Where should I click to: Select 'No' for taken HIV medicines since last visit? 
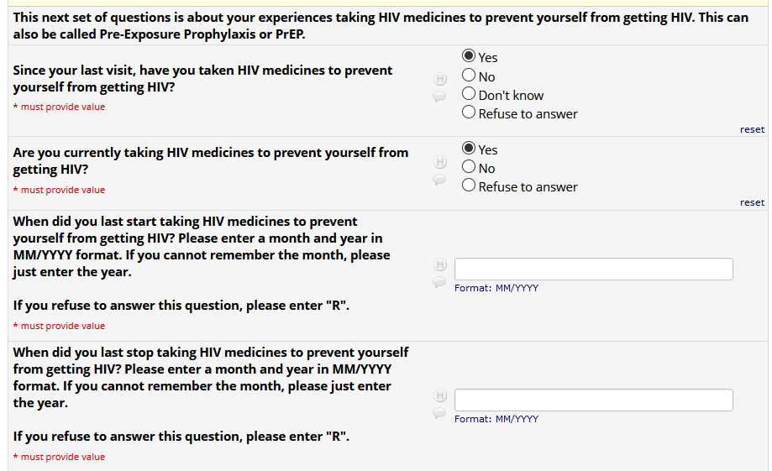[x=470, y=76]
